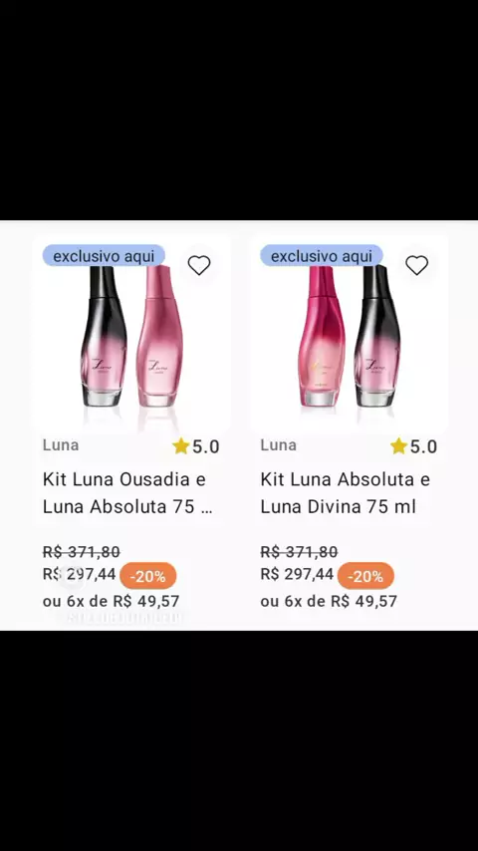Open Kit Luna Absoluta e Divina product image
Screen dimensions: 478x851
click(x=350, y=335)
